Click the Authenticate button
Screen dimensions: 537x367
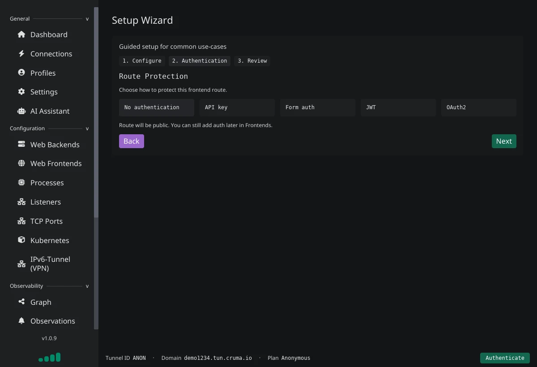pos(505,358)
